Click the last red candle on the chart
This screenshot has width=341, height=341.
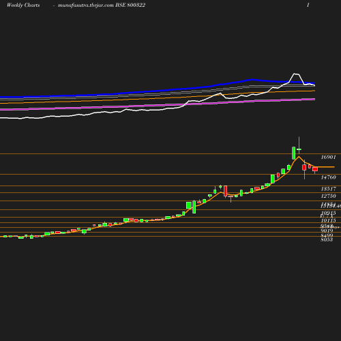tap(315, 169)
